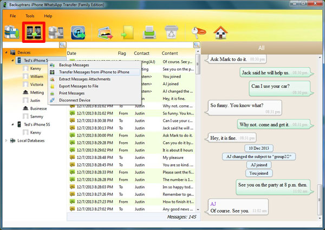Viewport: 325px width, 230px height.
Task: Click the Local Databases icon
Action: 12,140
